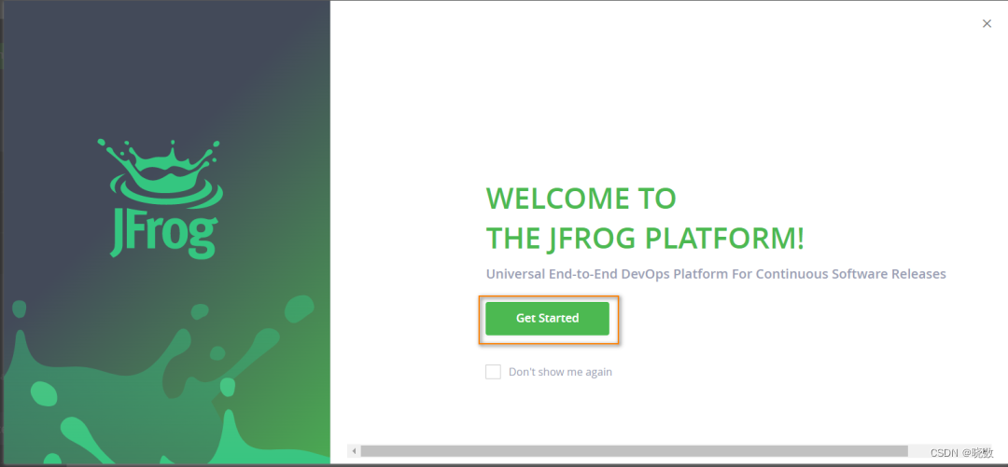Enable the Don't show me again checkbox
This screenshot has height=467, width=1008.
click(493, 372)
